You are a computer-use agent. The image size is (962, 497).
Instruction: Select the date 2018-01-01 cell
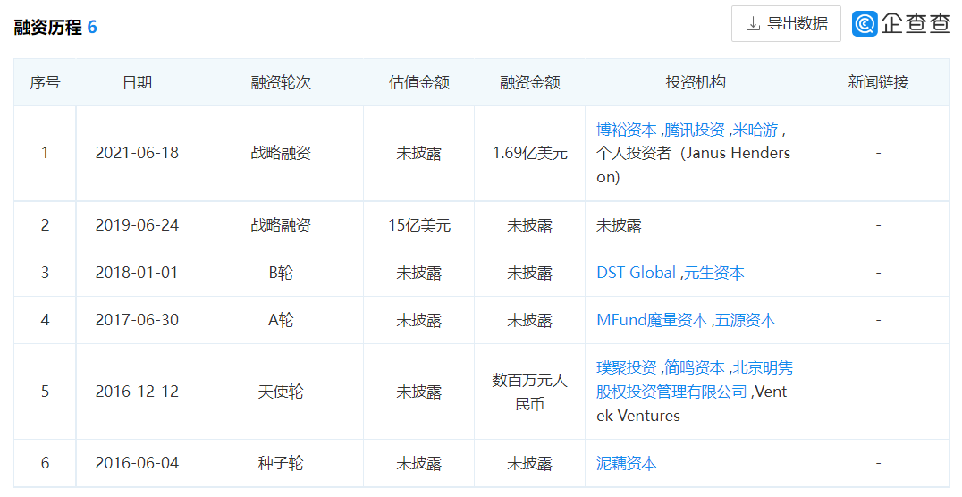pos(137,273)
